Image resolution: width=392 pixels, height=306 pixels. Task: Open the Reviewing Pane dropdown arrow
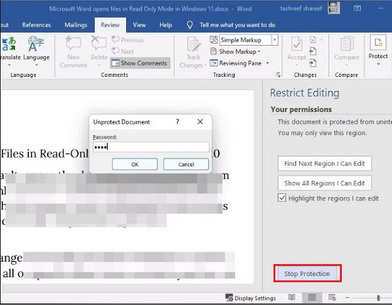tap(267, 63)
